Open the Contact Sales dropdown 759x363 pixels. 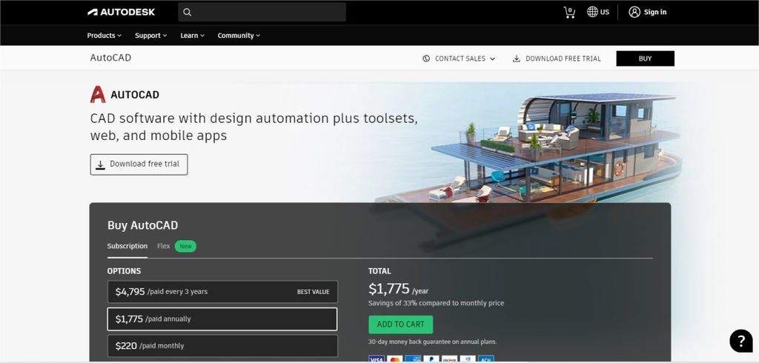coord(459,59)
